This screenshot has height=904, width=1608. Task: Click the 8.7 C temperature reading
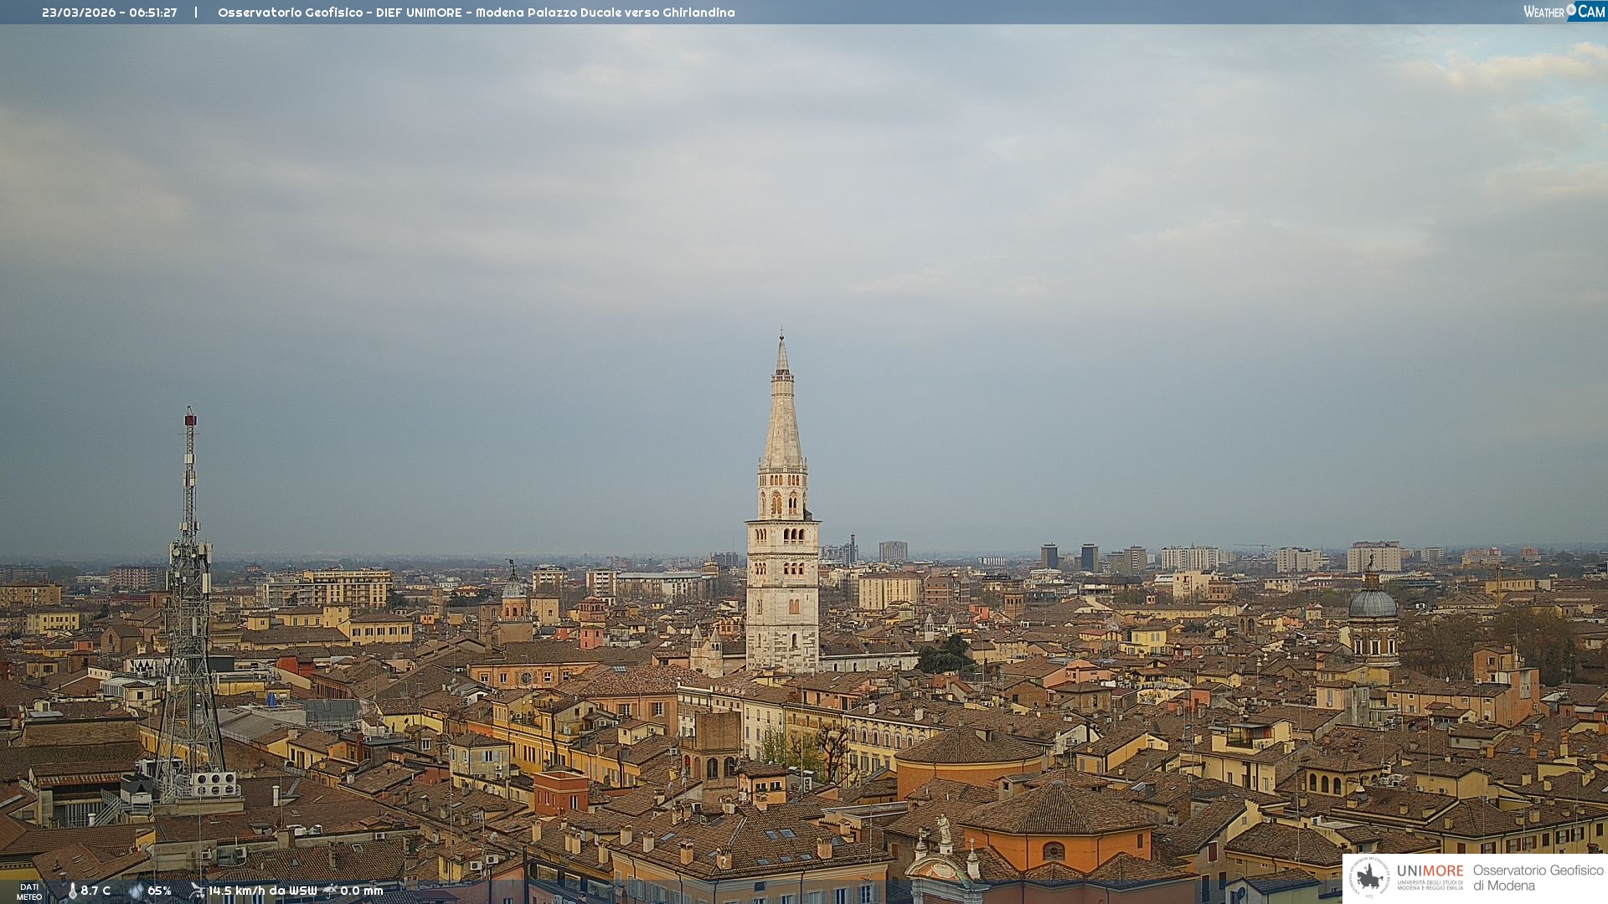tap(95, 891)
